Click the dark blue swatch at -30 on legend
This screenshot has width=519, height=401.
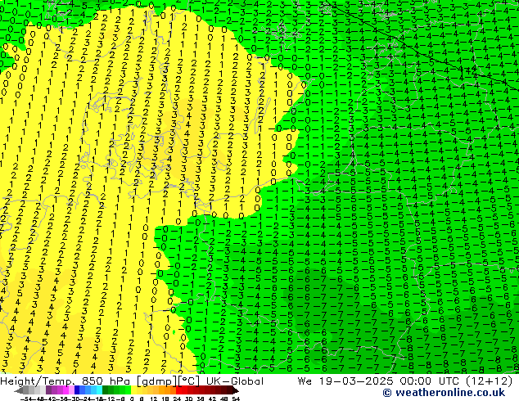point(77,390)
